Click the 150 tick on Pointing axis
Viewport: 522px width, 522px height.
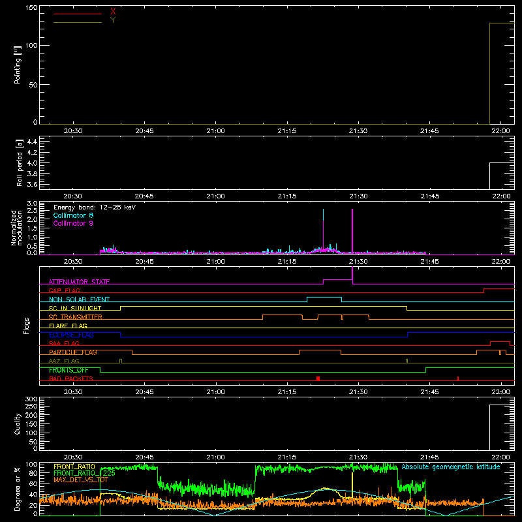31,8
